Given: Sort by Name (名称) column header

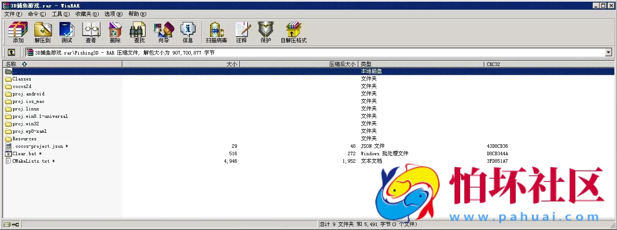Looking at the screenshot, I should [x=62, y=64].
